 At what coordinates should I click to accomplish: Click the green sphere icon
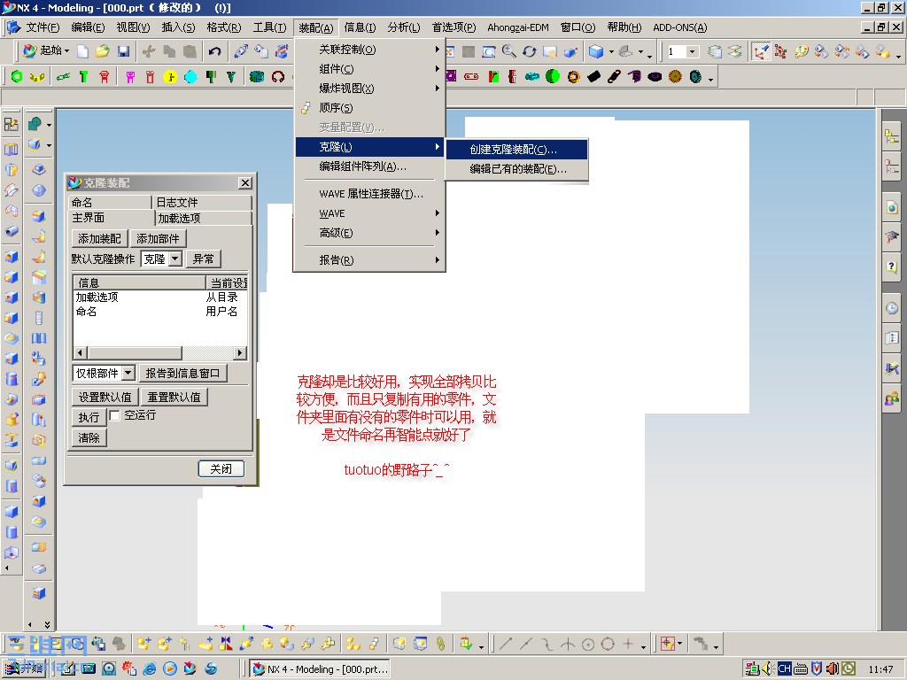pos(553,76)
